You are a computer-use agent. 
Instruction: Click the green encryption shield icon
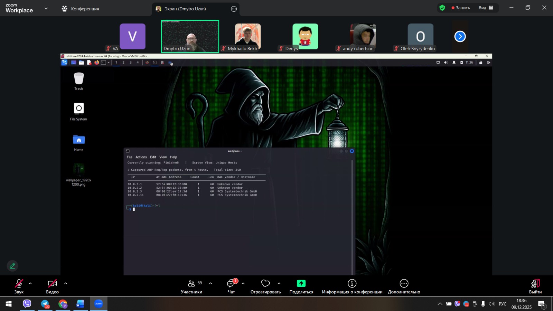pos(442,8)
